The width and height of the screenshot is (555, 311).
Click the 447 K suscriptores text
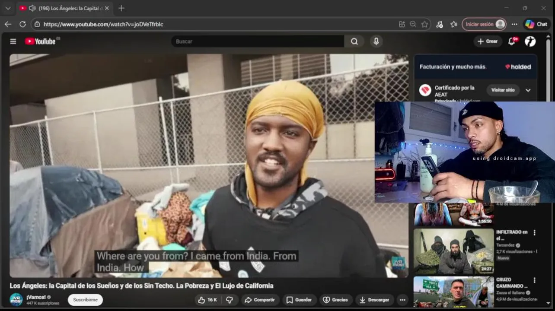click(x=43, y=303)
